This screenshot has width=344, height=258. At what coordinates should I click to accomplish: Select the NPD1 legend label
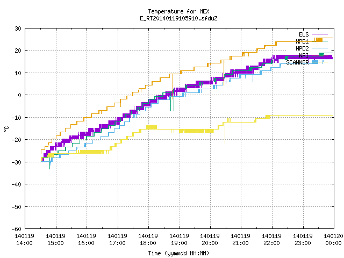[302, 41]
